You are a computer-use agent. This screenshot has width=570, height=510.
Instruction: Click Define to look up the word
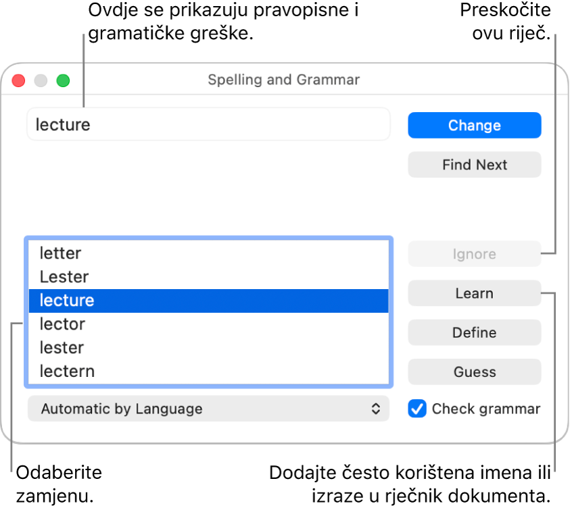tap(474, 332)
